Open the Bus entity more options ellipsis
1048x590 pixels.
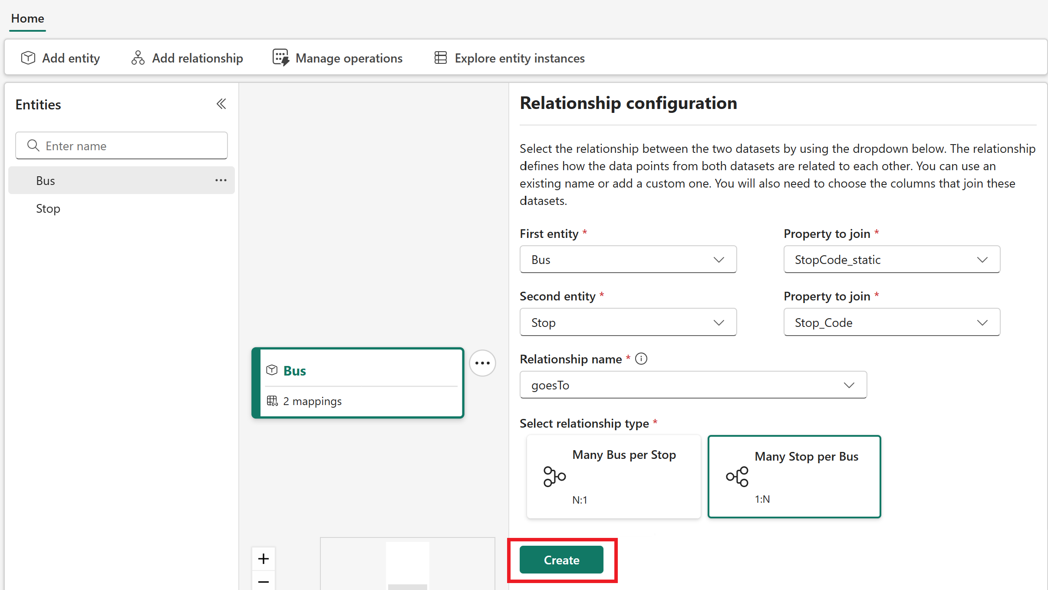221,180
